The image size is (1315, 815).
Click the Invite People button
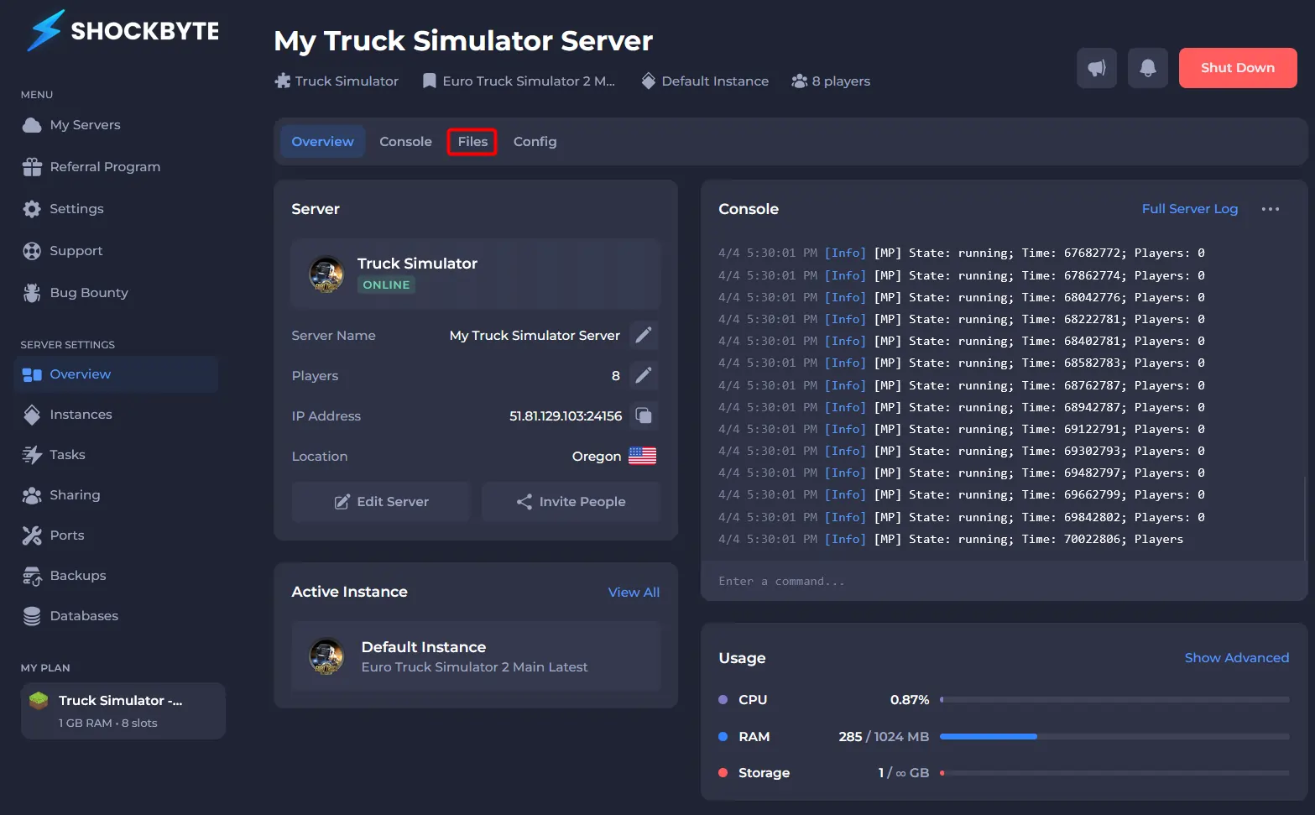pos(571,502)
